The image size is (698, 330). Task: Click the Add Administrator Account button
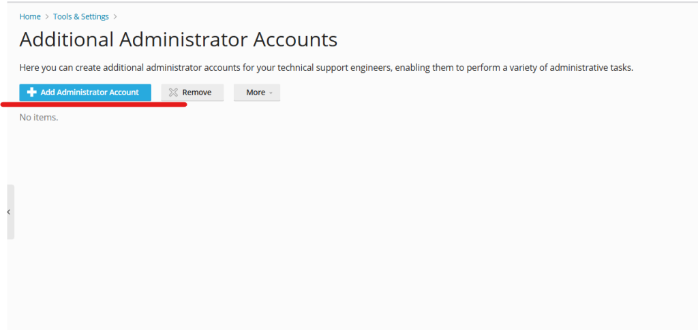[85, 93]
